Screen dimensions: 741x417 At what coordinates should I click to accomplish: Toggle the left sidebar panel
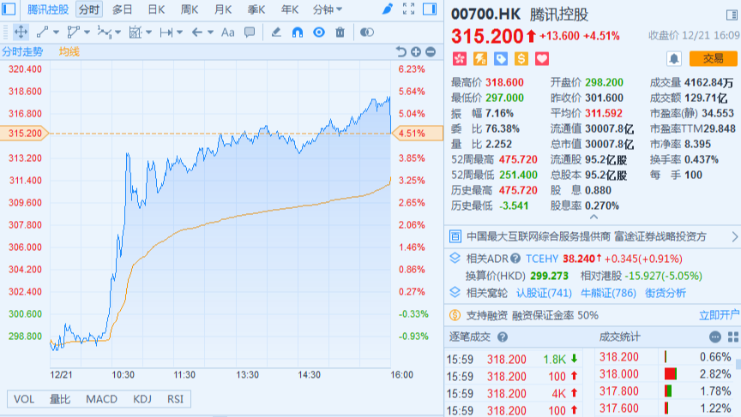(9, 9)
